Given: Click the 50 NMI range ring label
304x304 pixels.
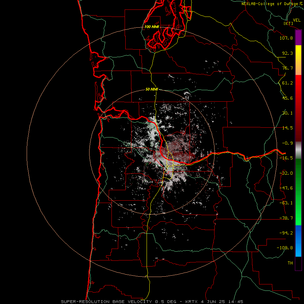Looking at the screenshot, I should pos(152,90).
